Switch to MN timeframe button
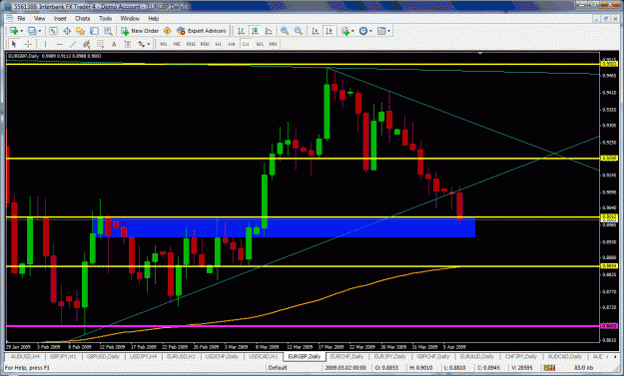Image resolution: width=624 pixels, height=376 pixels. [x=273, y=44]
